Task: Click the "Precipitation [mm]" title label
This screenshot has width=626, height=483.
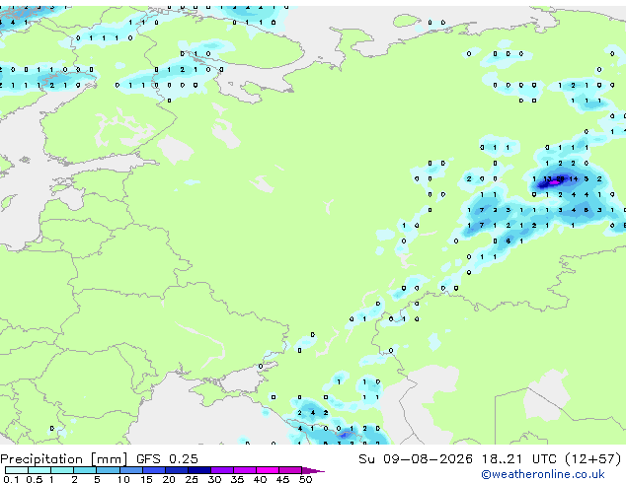Action: [x=64, y=459]
